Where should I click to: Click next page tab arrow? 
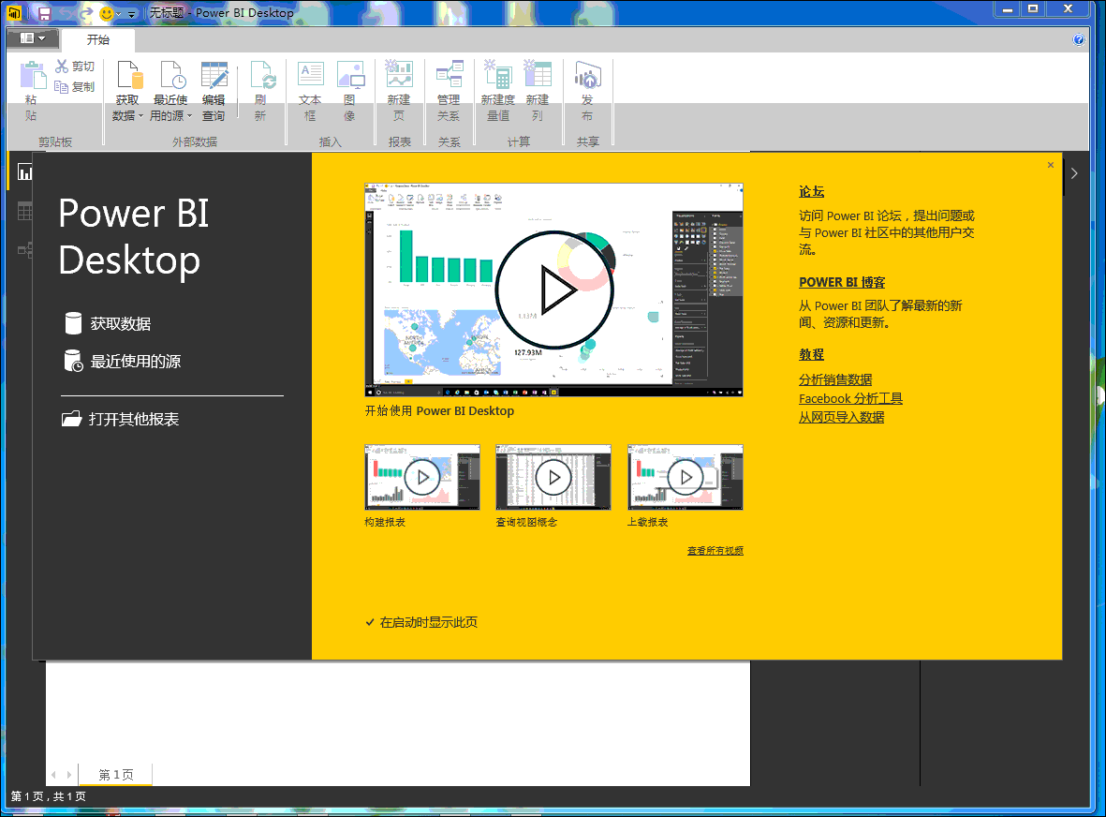tap(68, 775)
